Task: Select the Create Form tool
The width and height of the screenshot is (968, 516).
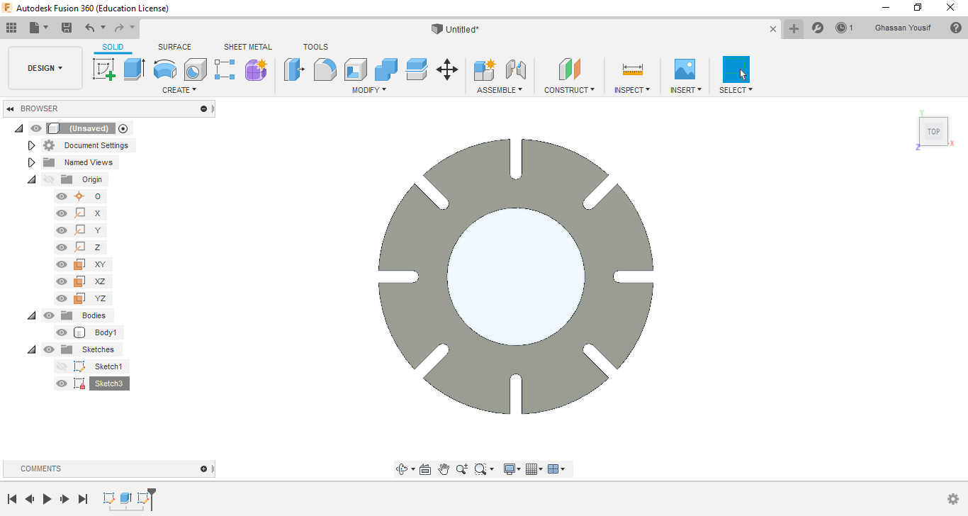Action: [x=255, y=69]
